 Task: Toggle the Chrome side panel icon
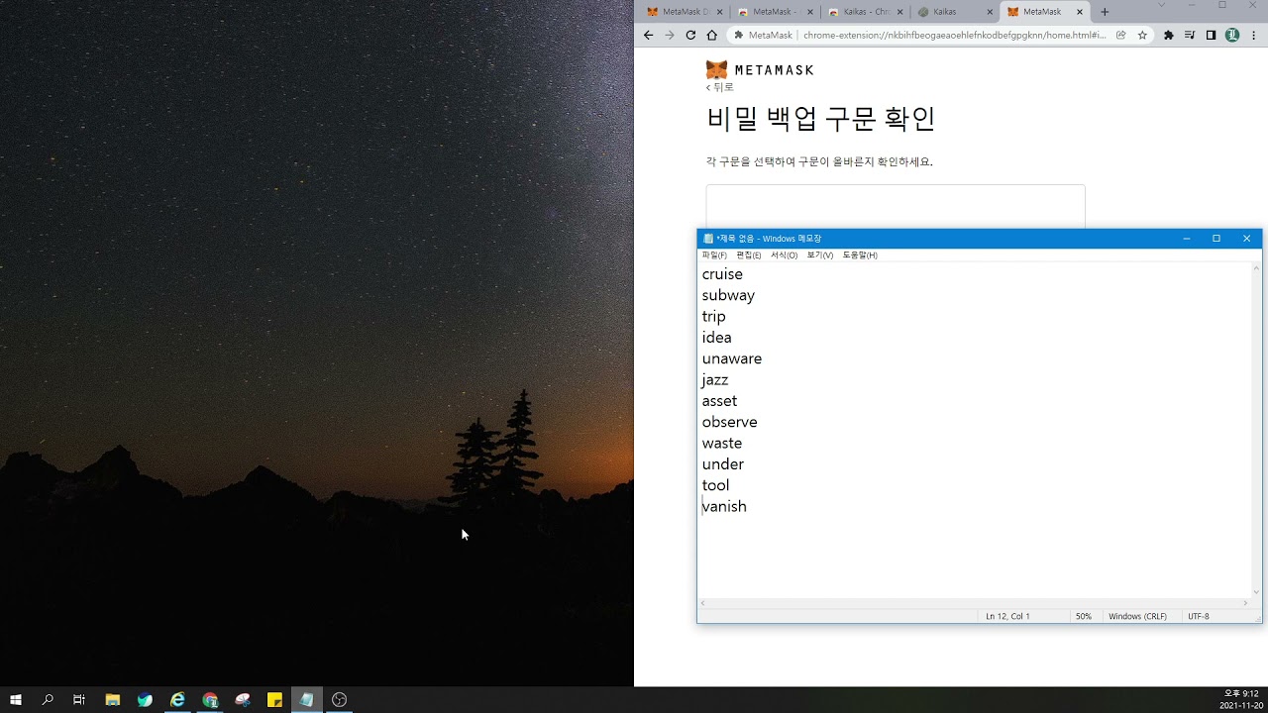click(x=1211, y=35)
